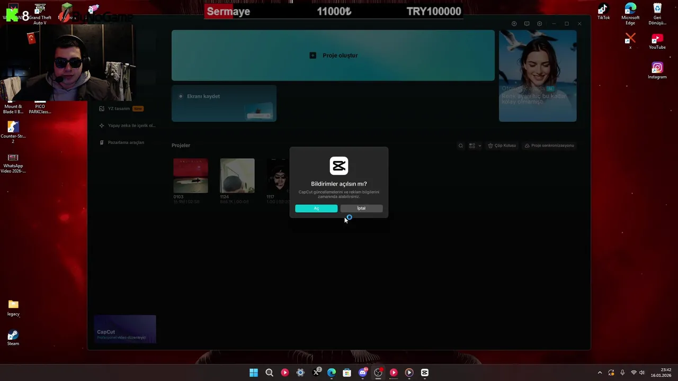Open YouTube desktop shortcut

pyautogui.click(x=657, y=42)
